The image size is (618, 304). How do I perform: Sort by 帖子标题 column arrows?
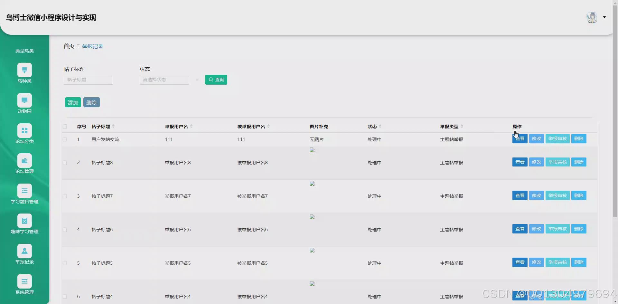(113, 126)
